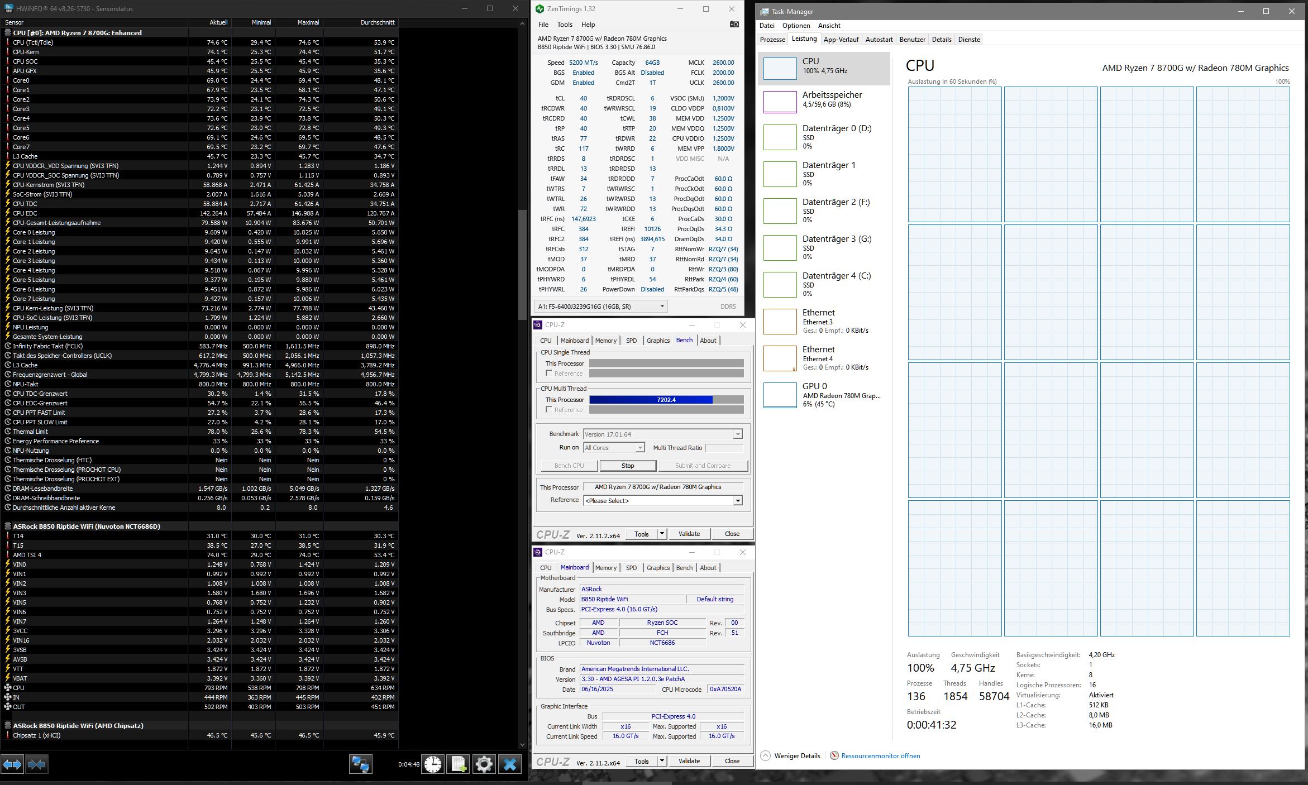
Task: Click the HWiNFO expand columns arrows icon
Action: tap(12, 764)
